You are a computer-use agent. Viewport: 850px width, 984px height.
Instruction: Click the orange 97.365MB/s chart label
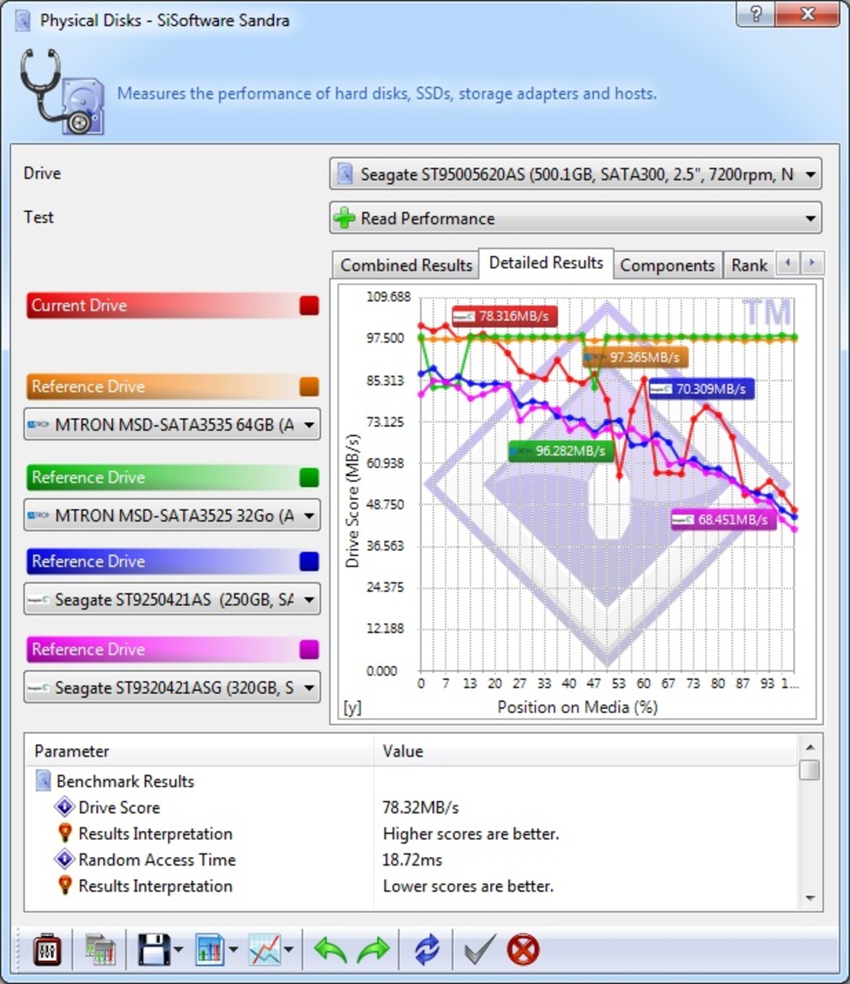pos(636,357)
